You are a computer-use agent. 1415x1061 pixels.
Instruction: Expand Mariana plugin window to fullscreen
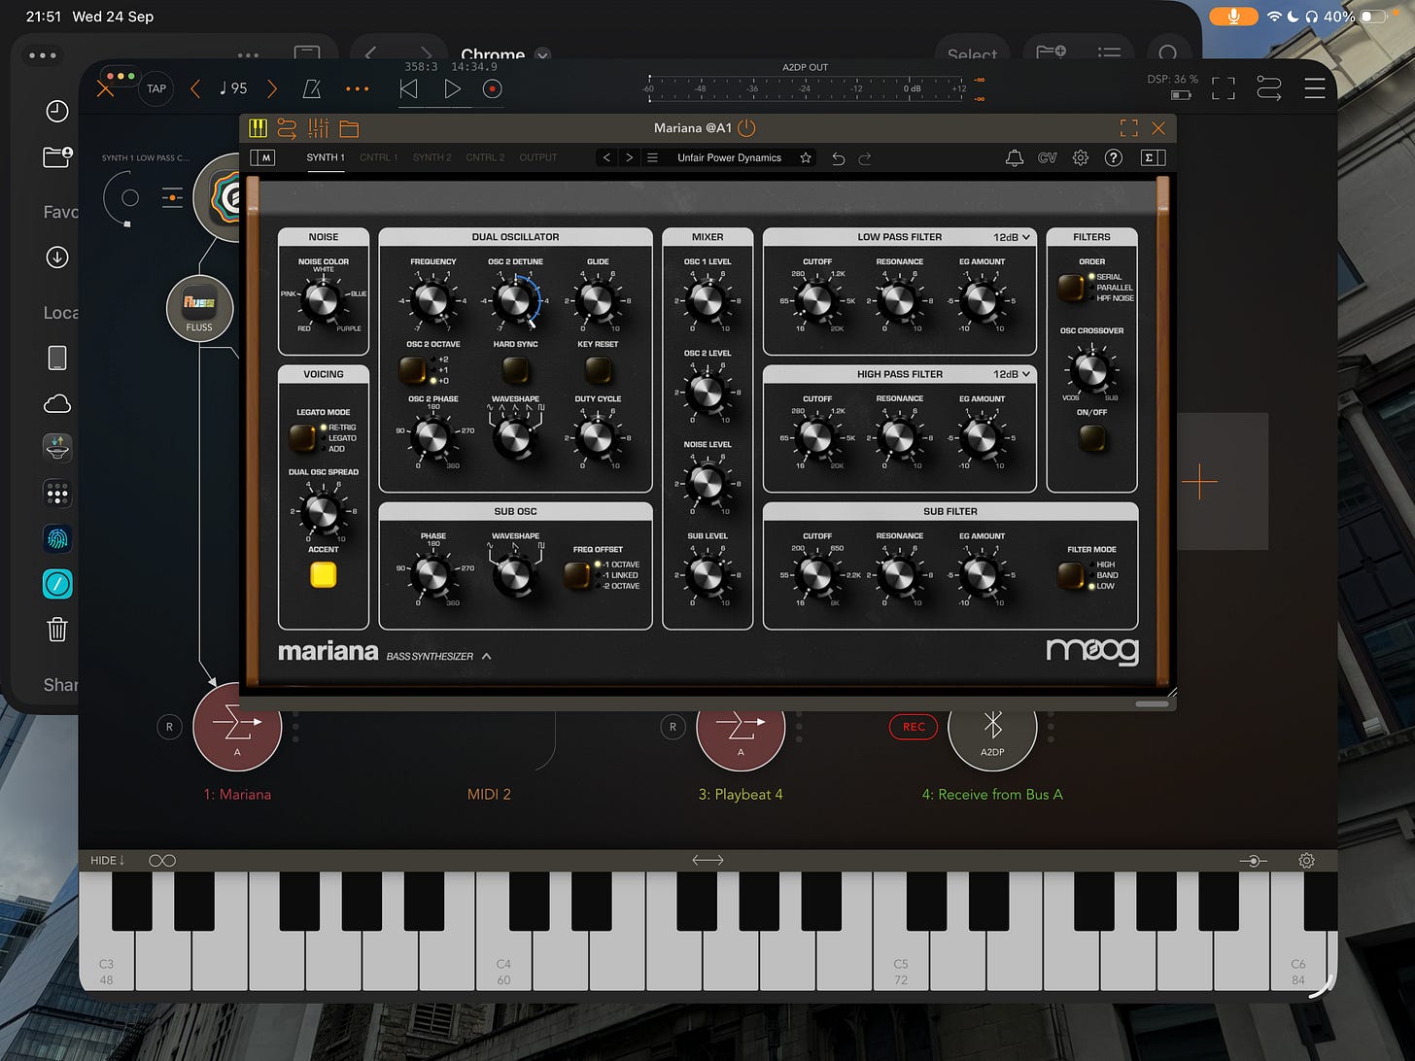pyautogui.click(x=1128, y=128)
